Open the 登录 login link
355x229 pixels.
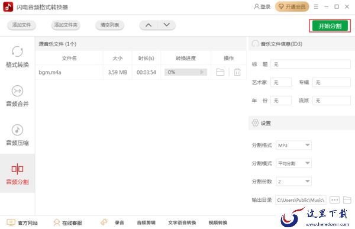point(262,7)
